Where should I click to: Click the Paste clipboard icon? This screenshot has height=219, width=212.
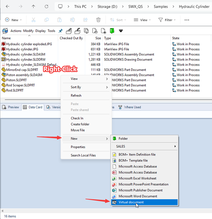[59, 20]
